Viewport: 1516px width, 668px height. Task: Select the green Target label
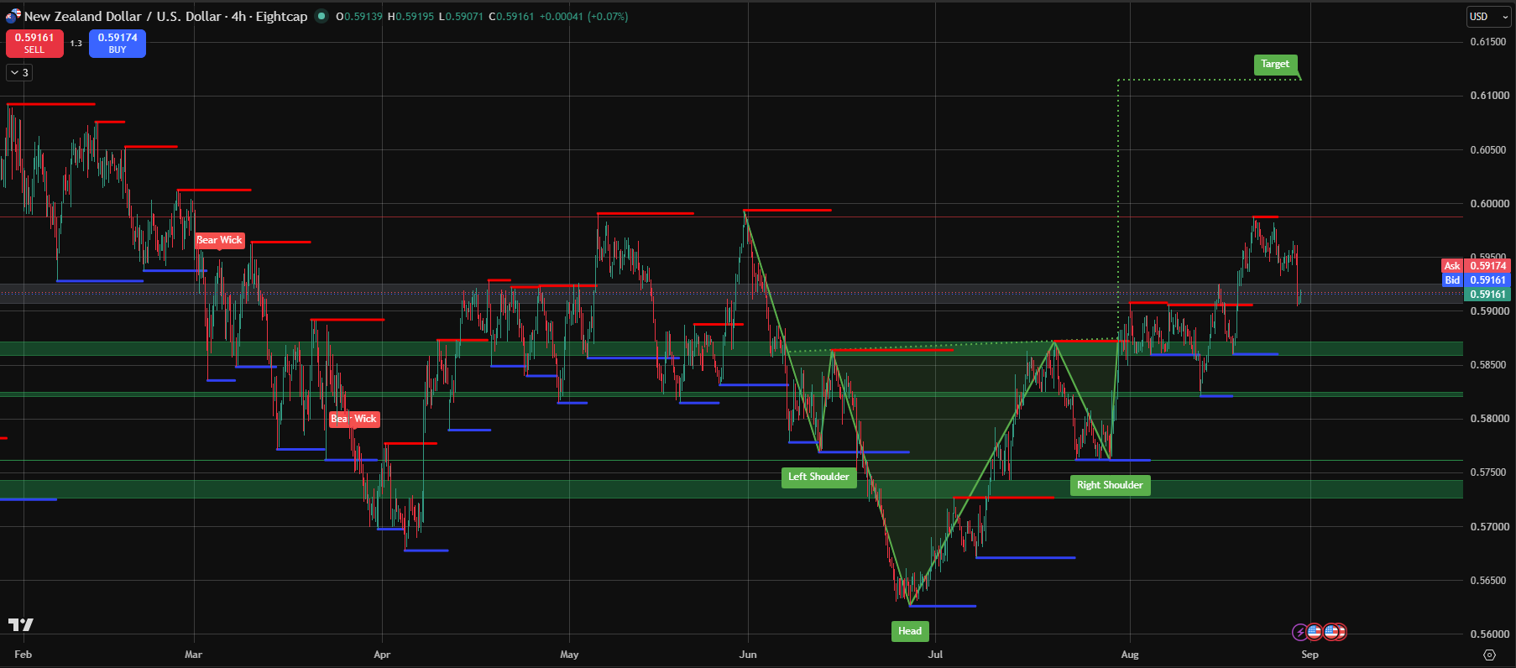click(1275, 65)
